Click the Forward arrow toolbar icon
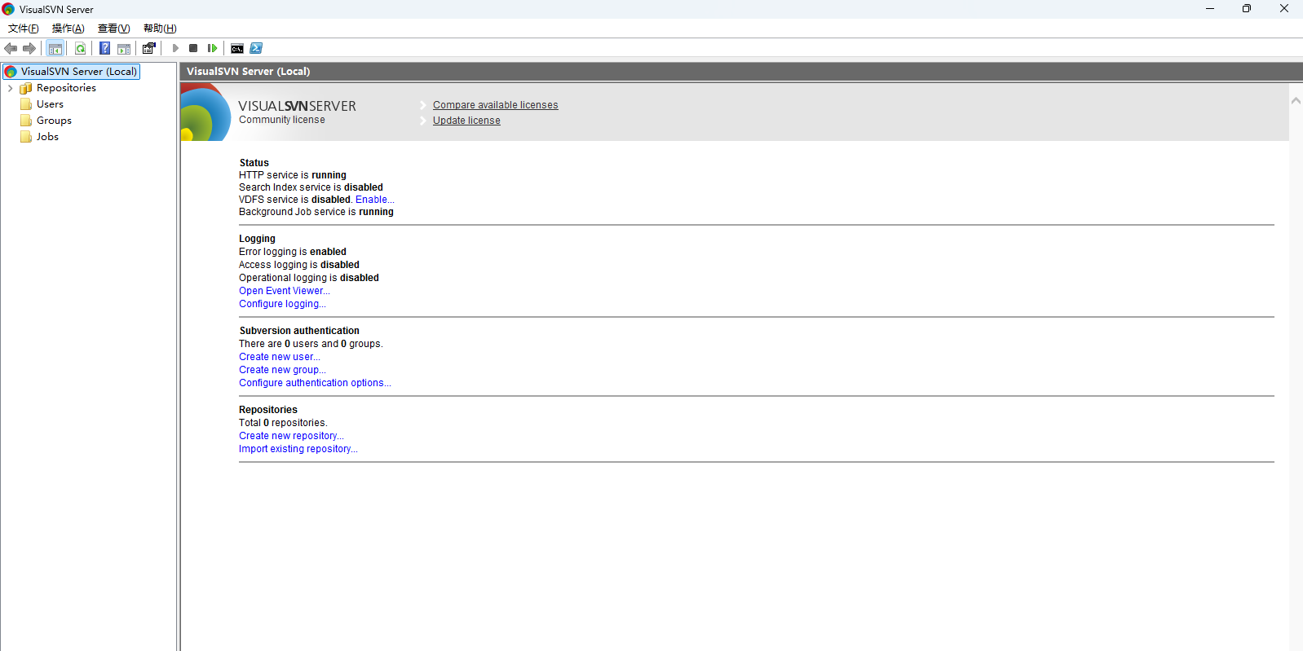Image resolution: width=1303 pixels, height=651 pixels. [x=29, y=49]
